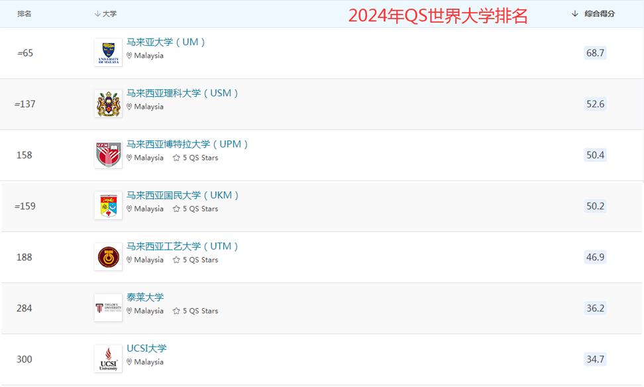
Task: Click the 排名 column header
Action: 25,14
